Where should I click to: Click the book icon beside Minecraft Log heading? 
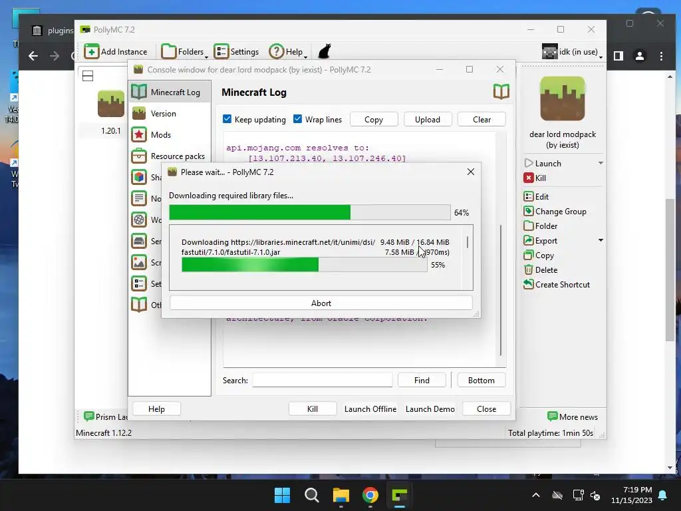(501, 92)
